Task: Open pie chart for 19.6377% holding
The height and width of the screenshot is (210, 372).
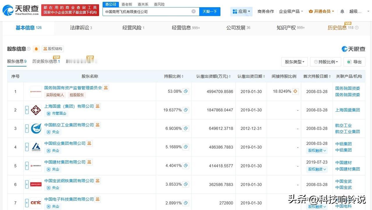Action: (x=186, y=110)
